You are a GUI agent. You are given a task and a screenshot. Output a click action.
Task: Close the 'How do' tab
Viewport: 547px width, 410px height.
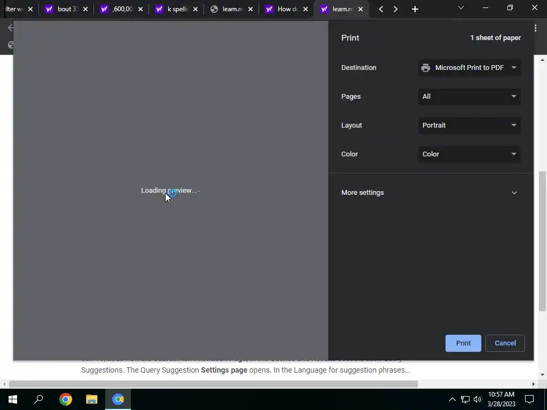(306, 10)
